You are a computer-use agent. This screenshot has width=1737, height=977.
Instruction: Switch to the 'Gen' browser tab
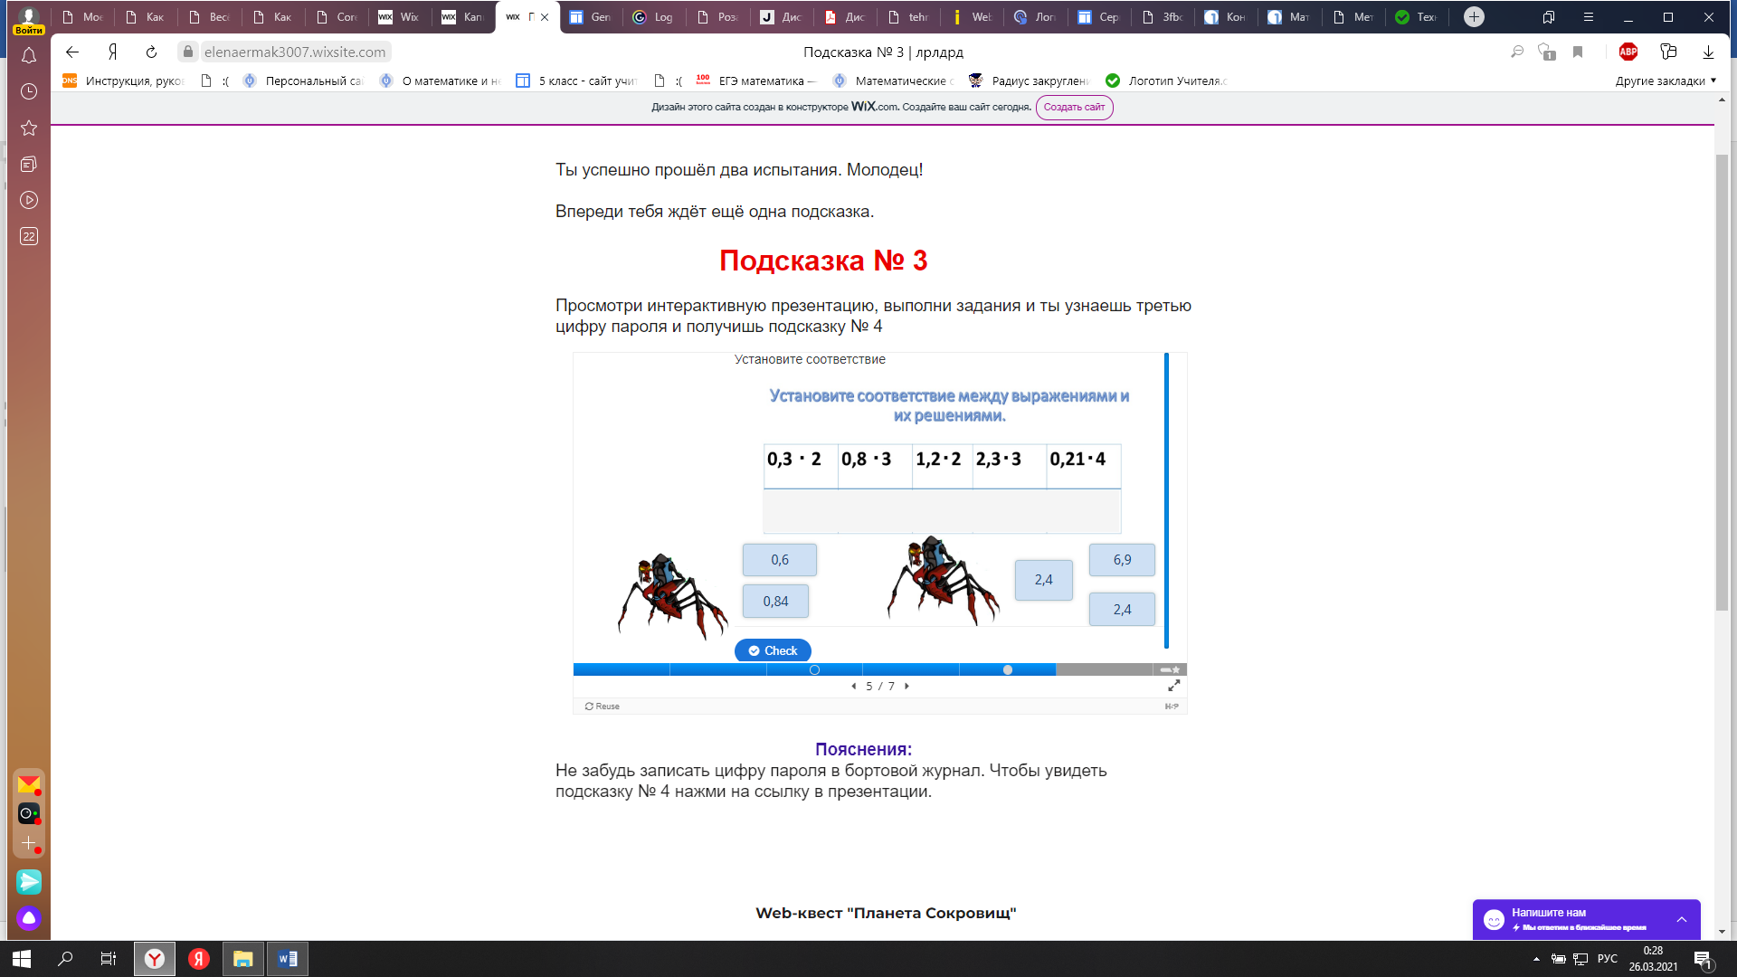(592, 17)
